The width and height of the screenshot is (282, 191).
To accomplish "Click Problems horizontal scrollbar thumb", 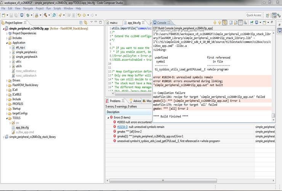I will pos(163,180).
